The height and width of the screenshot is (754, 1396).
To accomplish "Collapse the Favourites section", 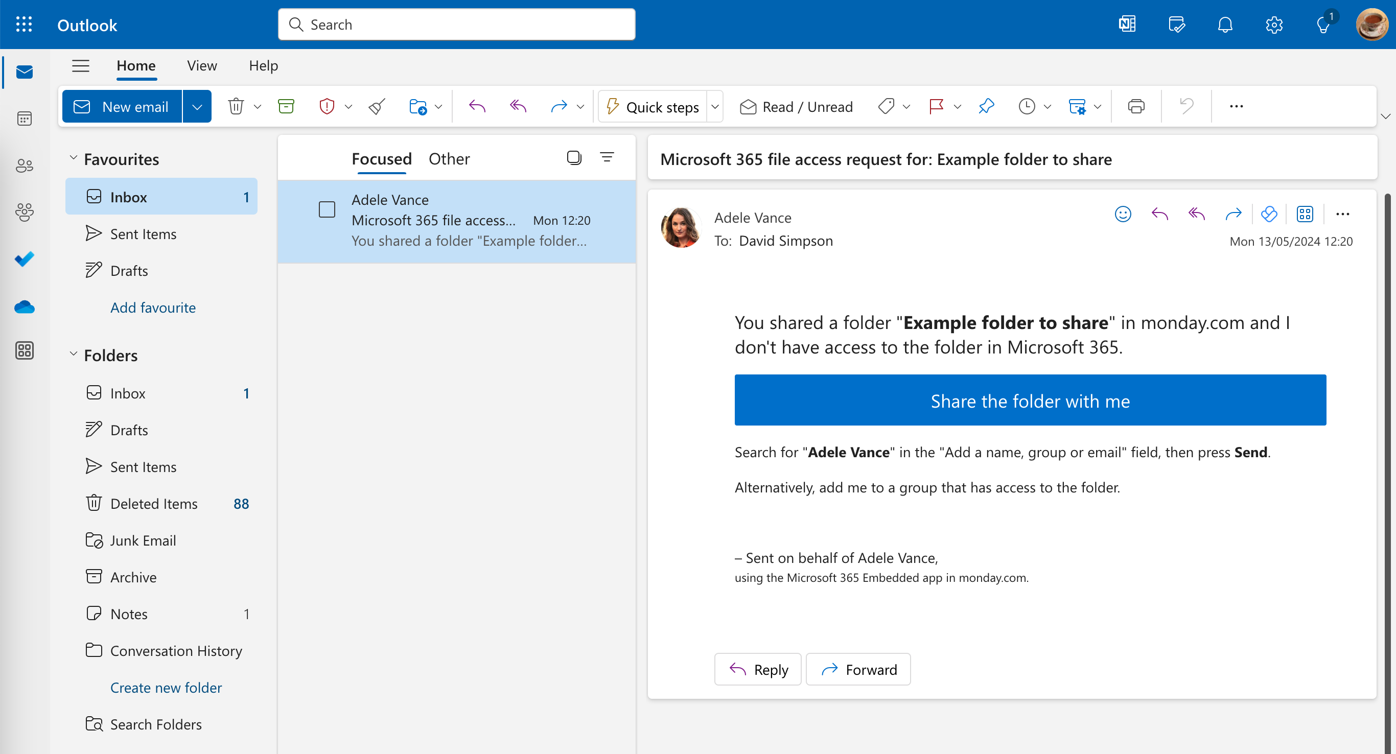I will (74, 158).
